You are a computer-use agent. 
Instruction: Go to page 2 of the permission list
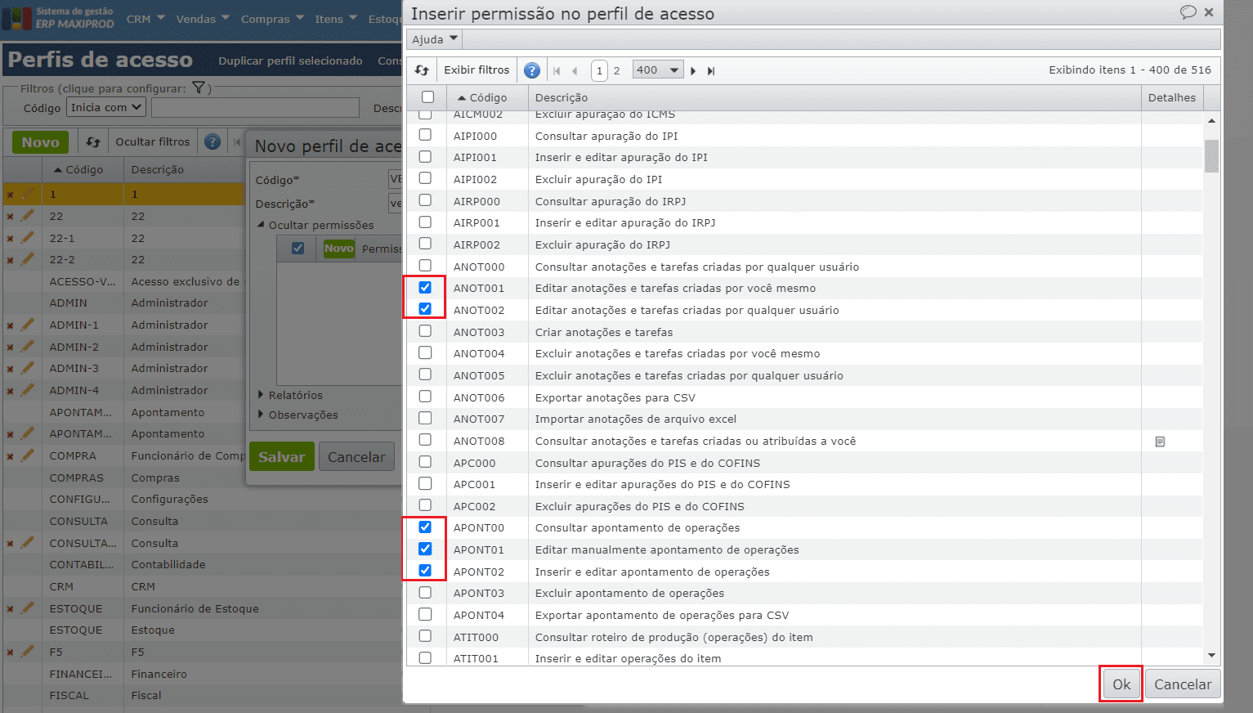tap(617, 71)
